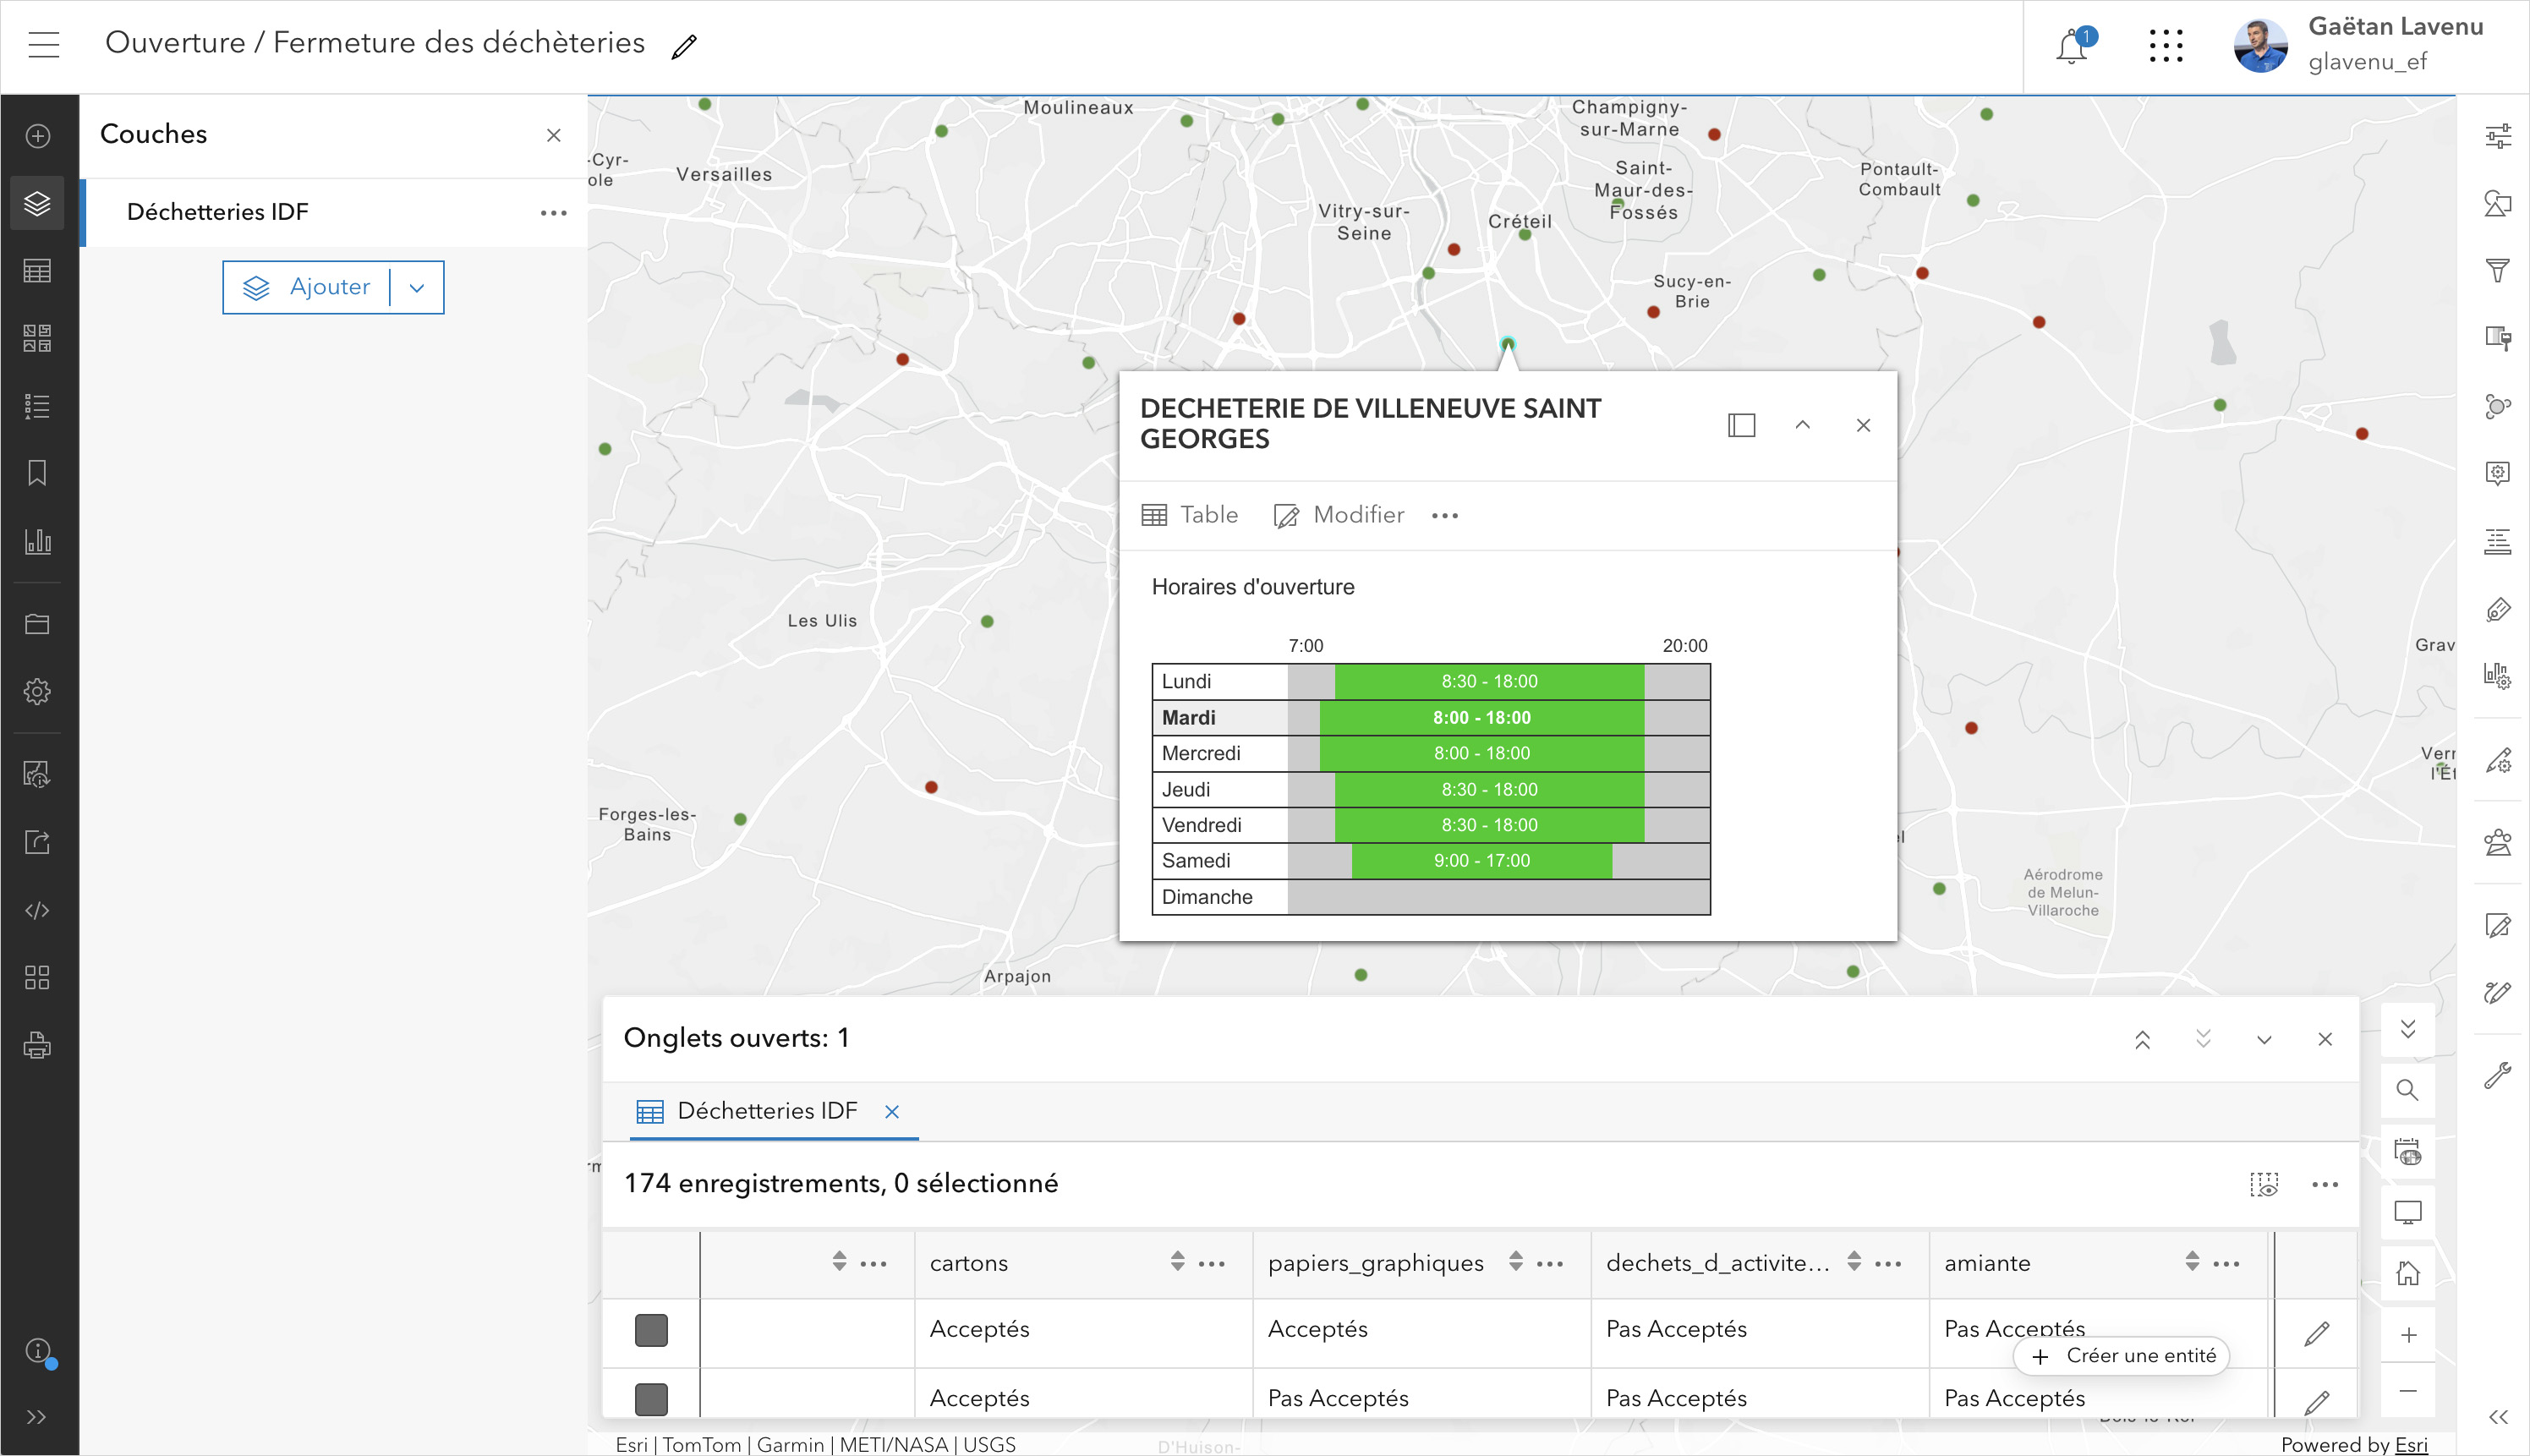2530x1456 pixels.
Task: Open the Labels tag icon
Action: pyautogui.click(x=2498, y=609)
